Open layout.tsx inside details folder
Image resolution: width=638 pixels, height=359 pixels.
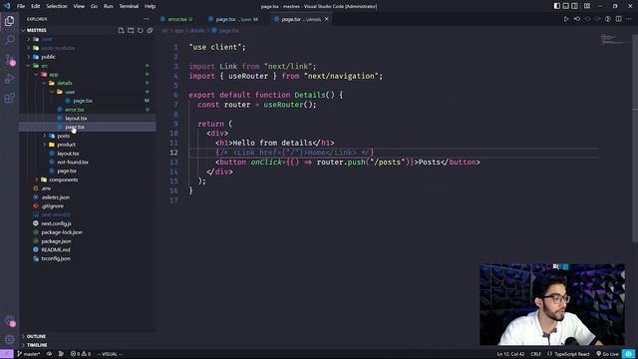tap(87, 118)
